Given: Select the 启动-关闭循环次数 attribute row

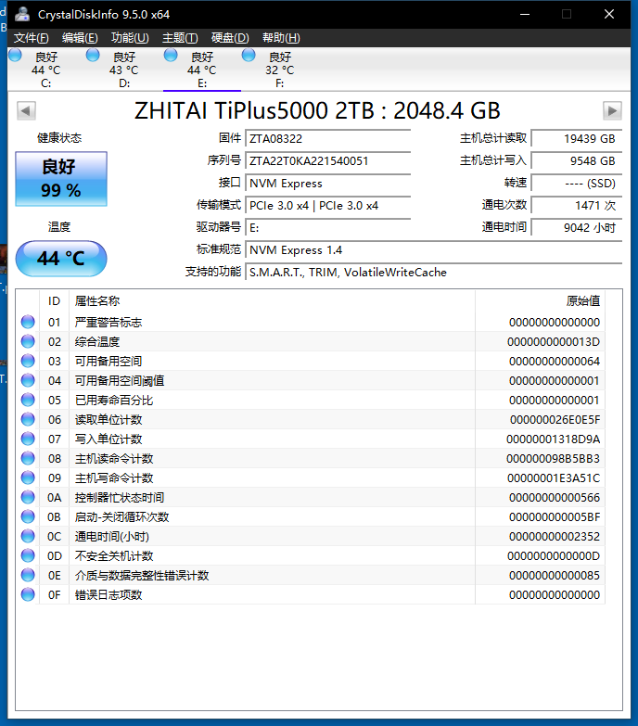Looking at the screenshot, I should [311, 516].
